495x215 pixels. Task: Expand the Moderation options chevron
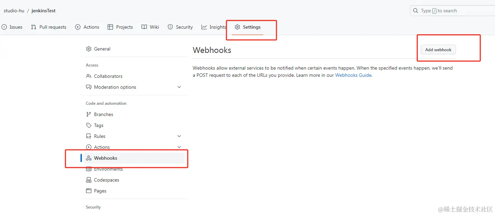pyautogui.click(x=179, y=87)
